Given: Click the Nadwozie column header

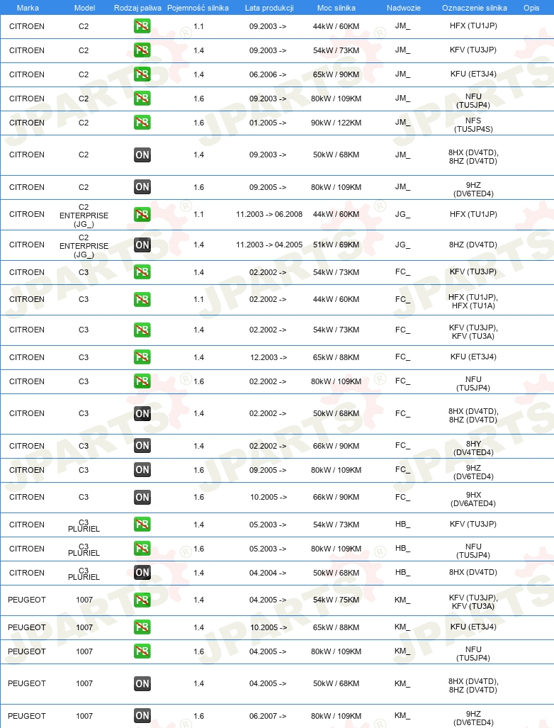Looking at the screenshot, I should tap(404, 8).
